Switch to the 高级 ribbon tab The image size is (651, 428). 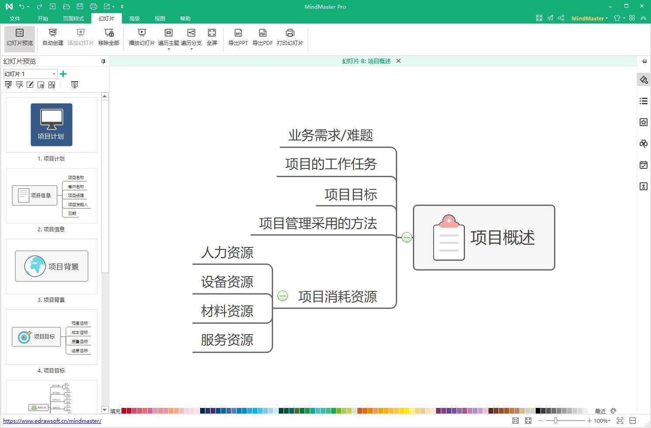(x=135, y=18)
